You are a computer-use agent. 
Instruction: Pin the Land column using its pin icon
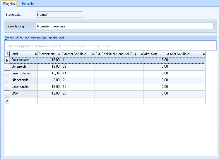click(x=36, y=54)
